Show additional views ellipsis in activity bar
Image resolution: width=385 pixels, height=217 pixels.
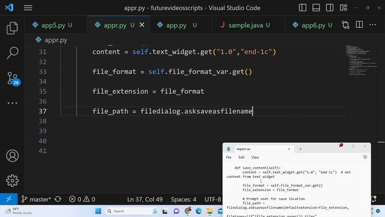point(12,103)
